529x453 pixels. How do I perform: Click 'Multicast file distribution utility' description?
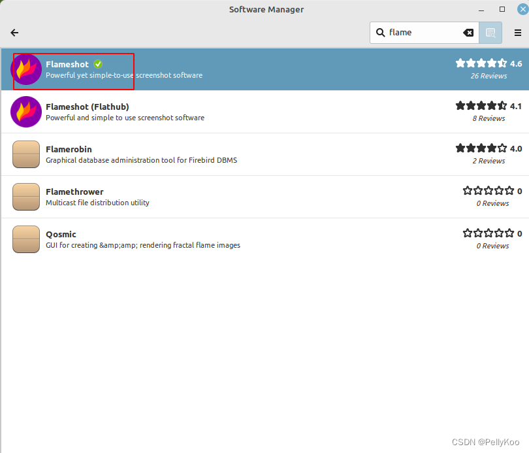click(x=97, y=203)
